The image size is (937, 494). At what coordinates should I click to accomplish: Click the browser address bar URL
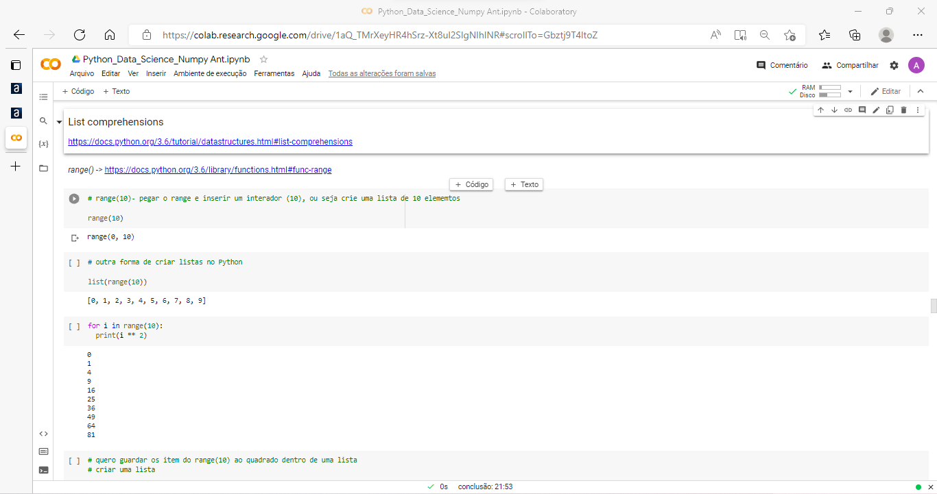point(380,35)
